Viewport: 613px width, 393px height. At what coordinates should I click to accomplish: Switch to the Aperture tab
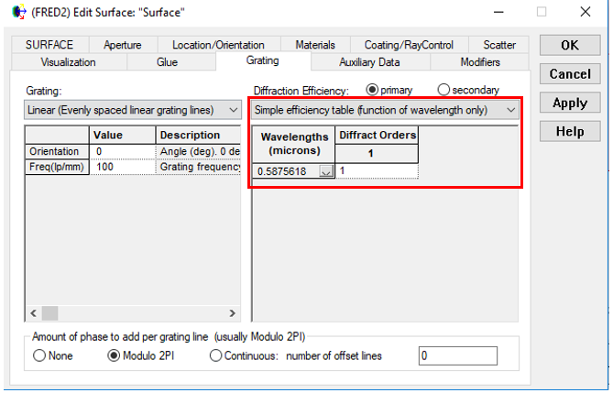pos(123,45)
